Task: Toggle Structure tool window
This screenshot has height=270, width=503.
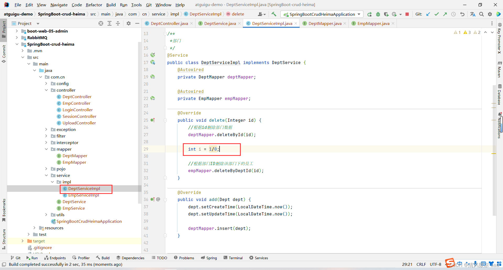Action: (4, 239)
